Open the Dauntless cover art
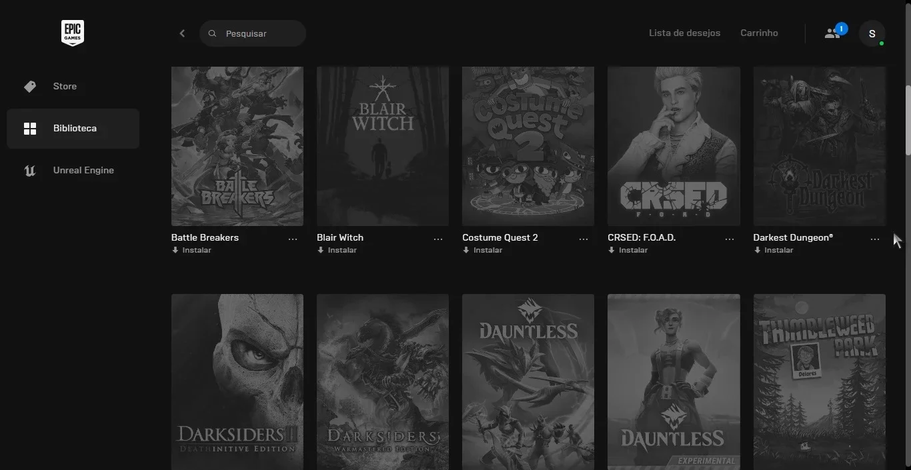The height and width of the screenshot is (470, 911). pos(528,382)
